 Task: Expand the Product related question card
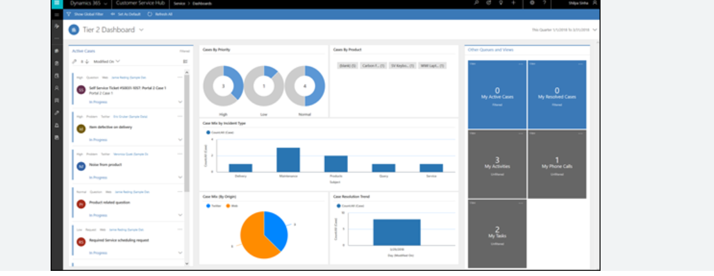pyautogui.click(x=180, y=215)
